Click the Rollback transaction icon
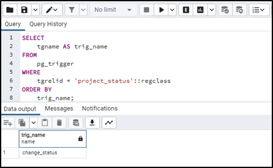 (x=239, y=10)
